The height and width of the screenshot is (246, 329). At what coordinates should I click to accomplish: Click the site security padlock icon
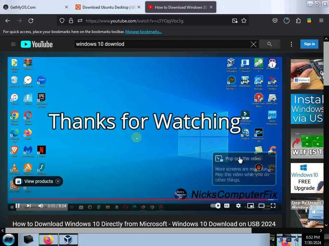[71, 21]
